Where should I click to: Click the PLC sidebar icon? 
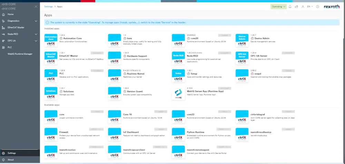[x=3, y=47]
